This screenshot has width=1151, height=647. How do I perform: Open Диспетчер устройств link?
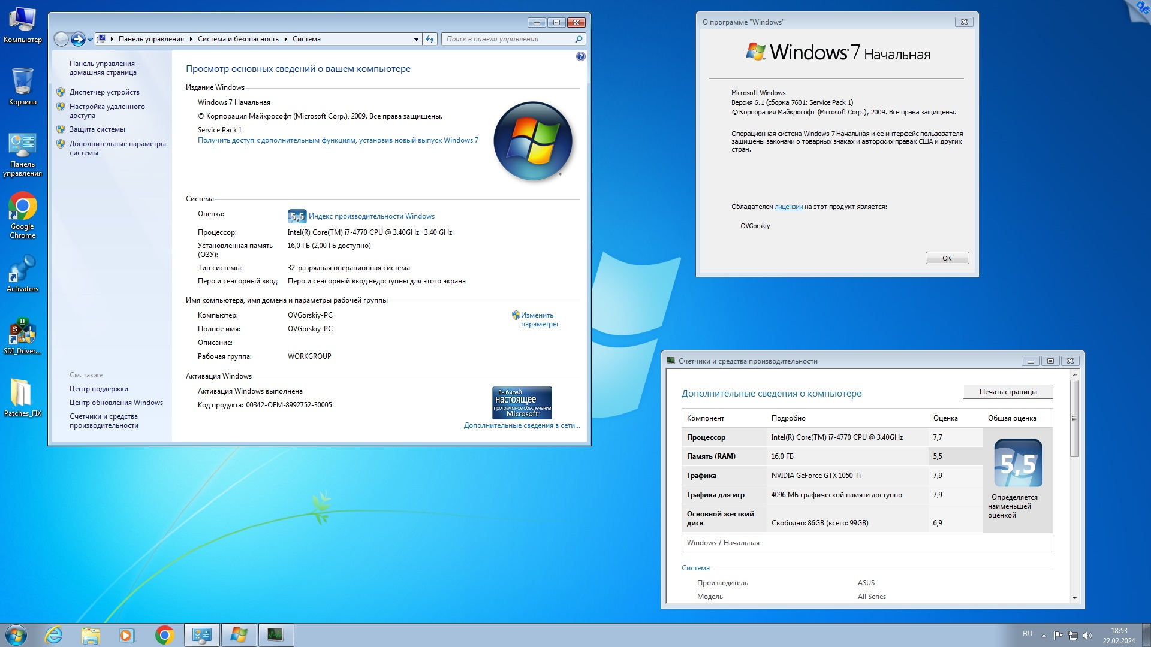point(104,92)
